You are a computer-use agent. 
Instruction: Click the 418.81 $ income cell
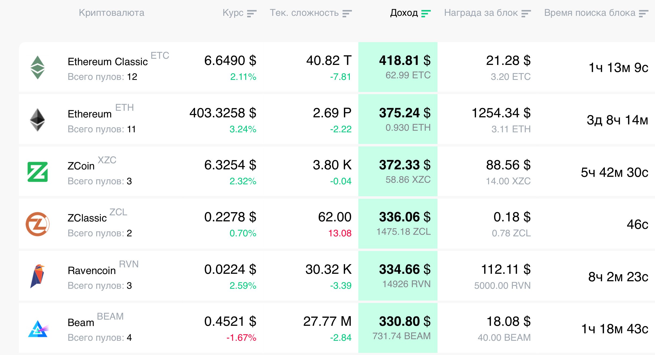click(398, 67)
